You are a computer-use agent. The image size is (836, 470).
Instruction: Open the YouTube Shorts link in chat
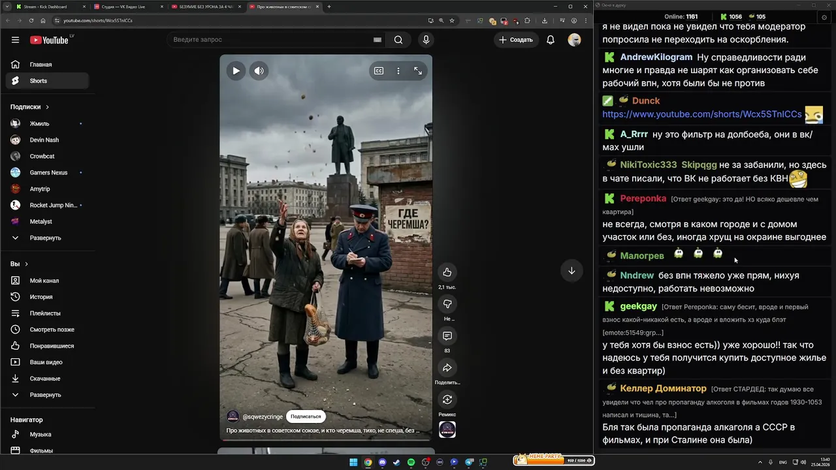coord(702,114)
